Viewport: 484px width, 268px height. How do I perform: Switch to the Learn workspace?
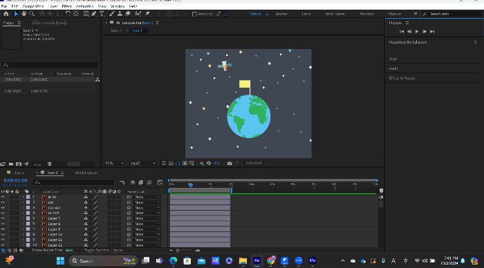pyautogui.click(x=306, y=14)
